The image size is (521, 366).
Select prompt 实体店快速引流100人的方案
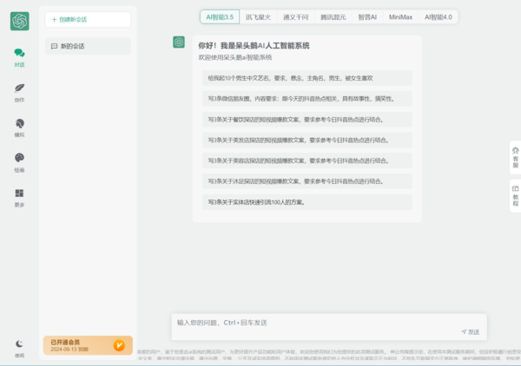click(x=307, y=202)
